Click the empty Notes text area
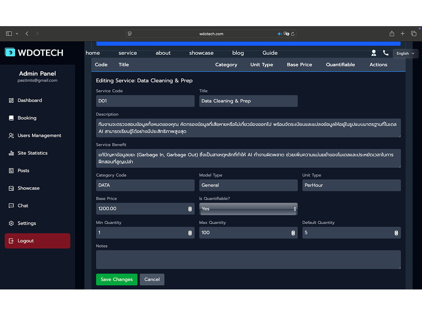 (x=248, y=260)
